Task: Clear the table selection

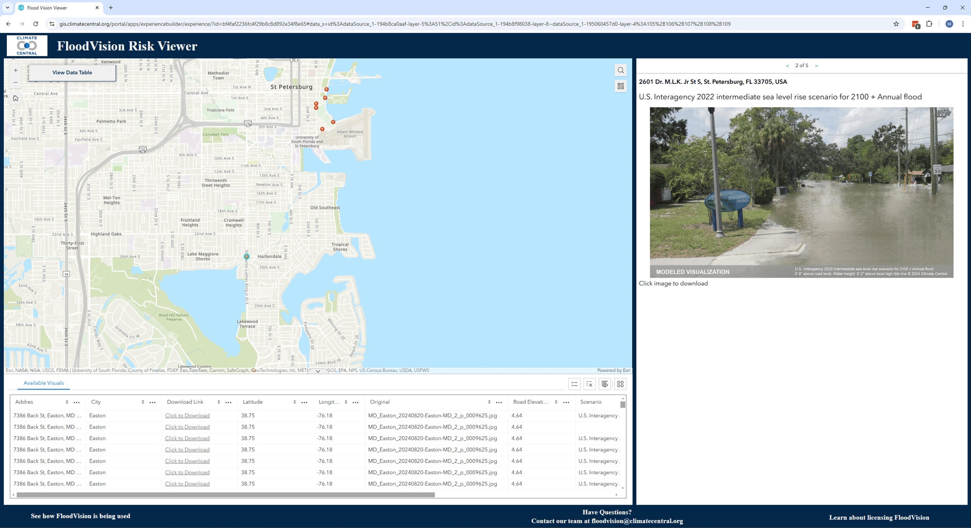Action: coord(589,384)
